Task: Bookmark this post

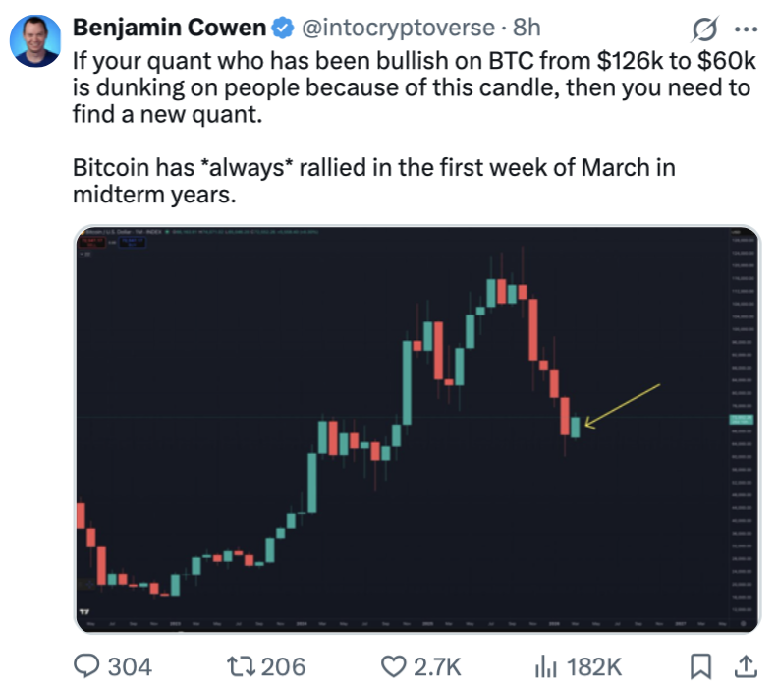Action: [x=700, y=665]
